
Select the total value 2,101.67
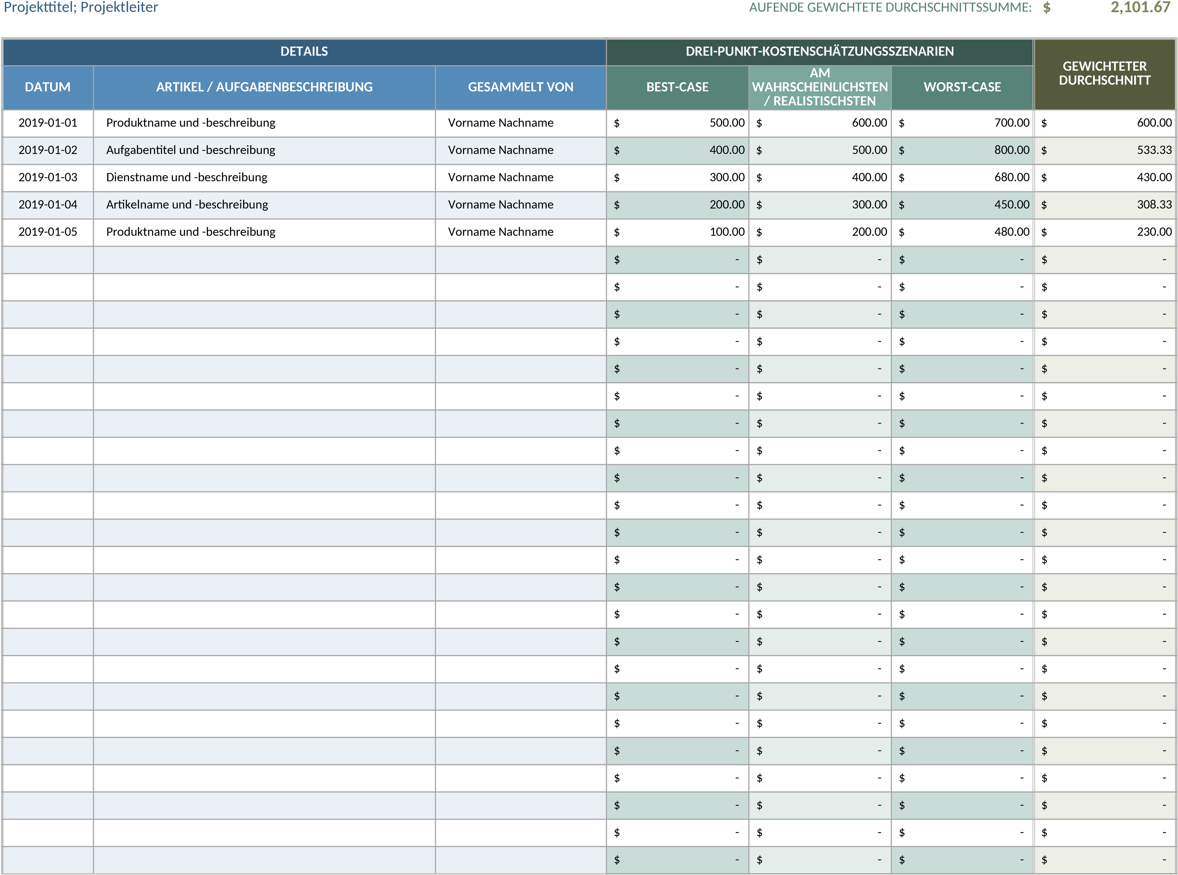1140,7
